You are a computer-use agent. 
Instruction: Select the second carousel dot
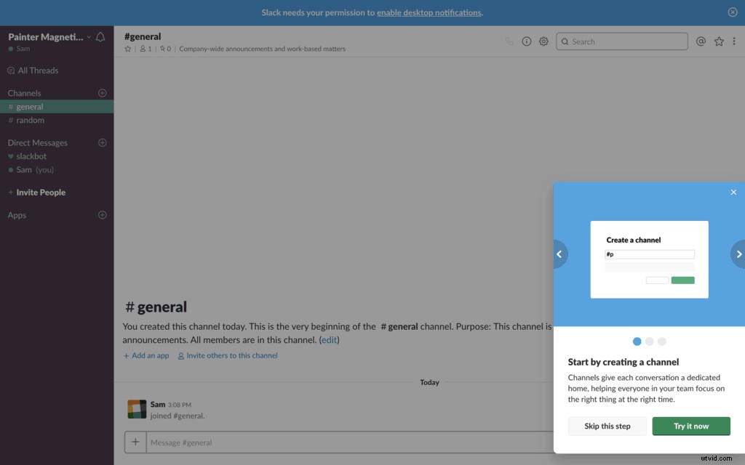[x=650, y=341]
